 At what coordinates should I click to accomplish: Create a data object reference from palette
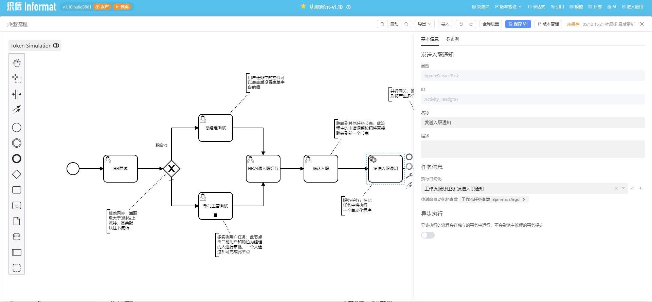[17, 221]
